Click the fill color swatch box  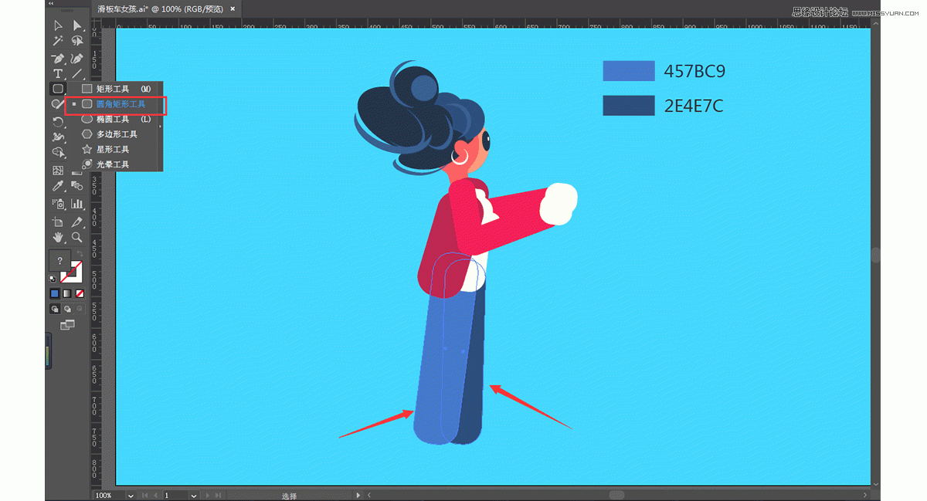coord(60,261)
